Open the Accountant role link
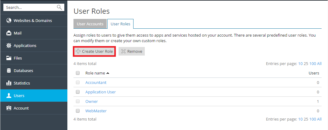The width and height of the screenshot is (328, 130). pyautogui.click(x=96, y=82)
